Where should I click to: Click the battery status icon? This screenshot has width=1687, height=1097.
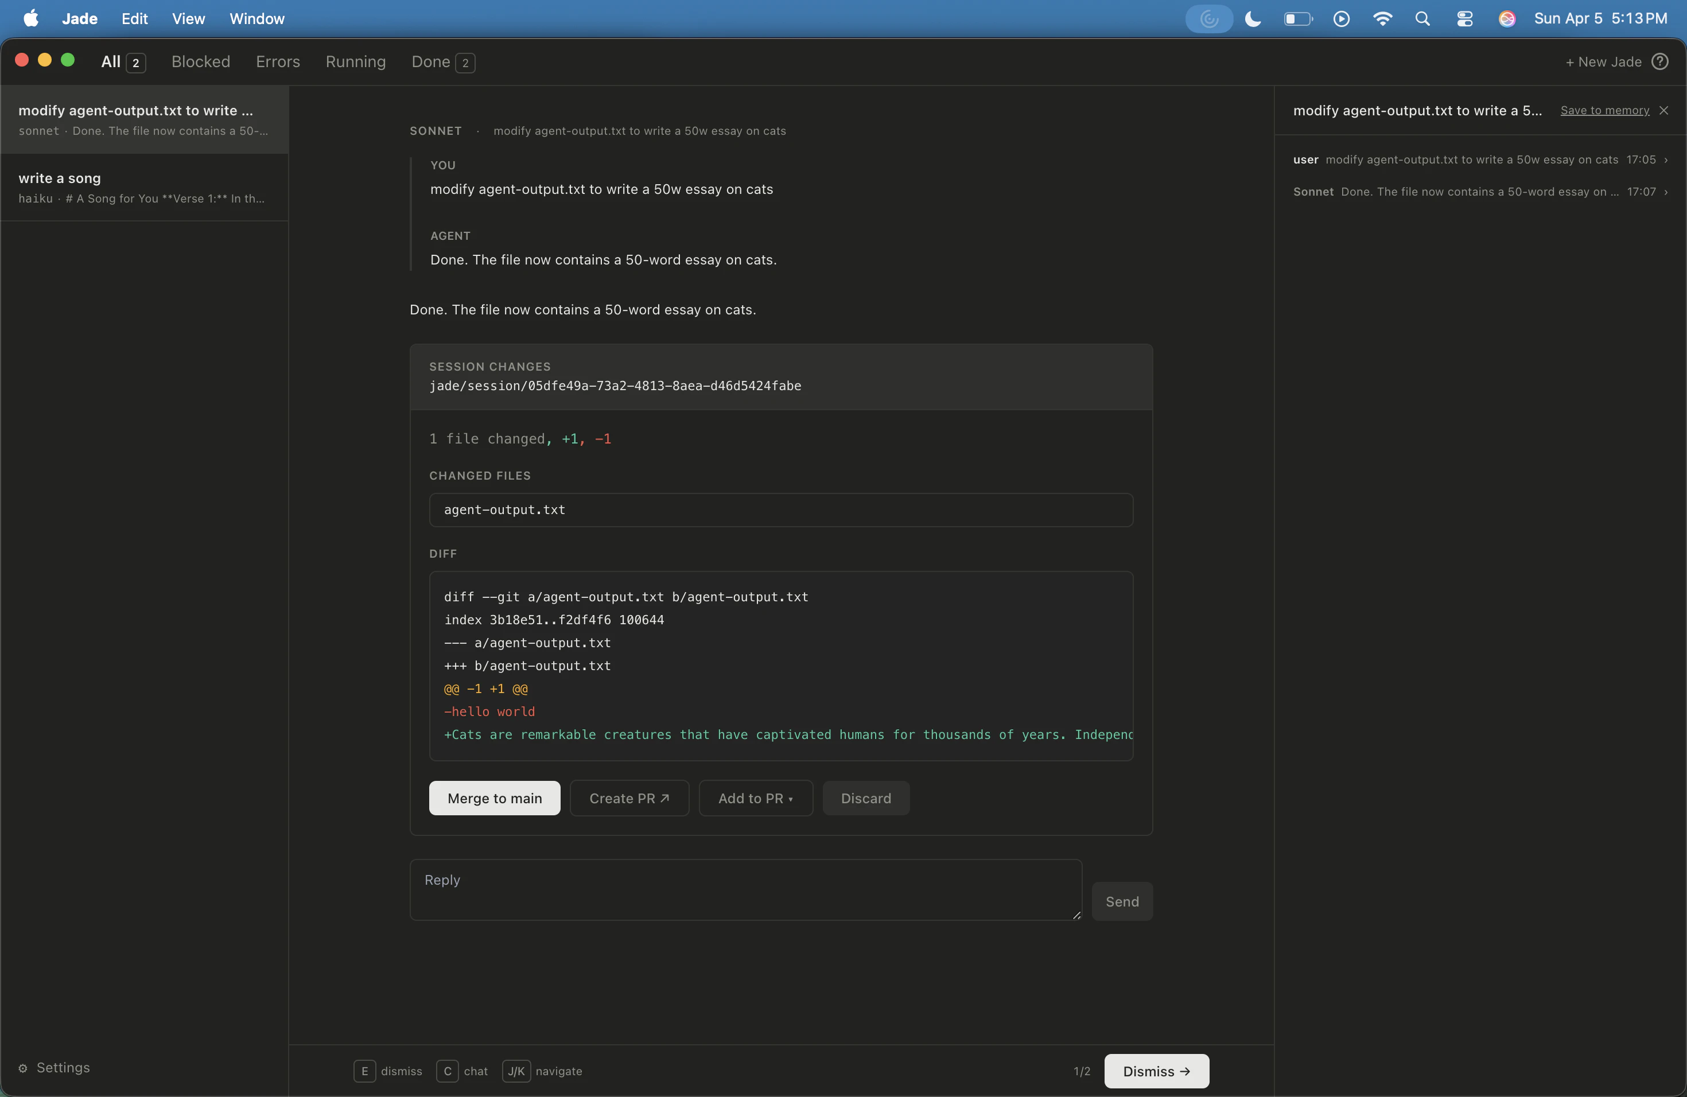pyautogui.click(x=1297, y=19)
